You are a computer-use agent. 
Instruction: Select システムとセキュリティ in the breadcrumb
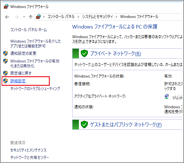(97, 17)
